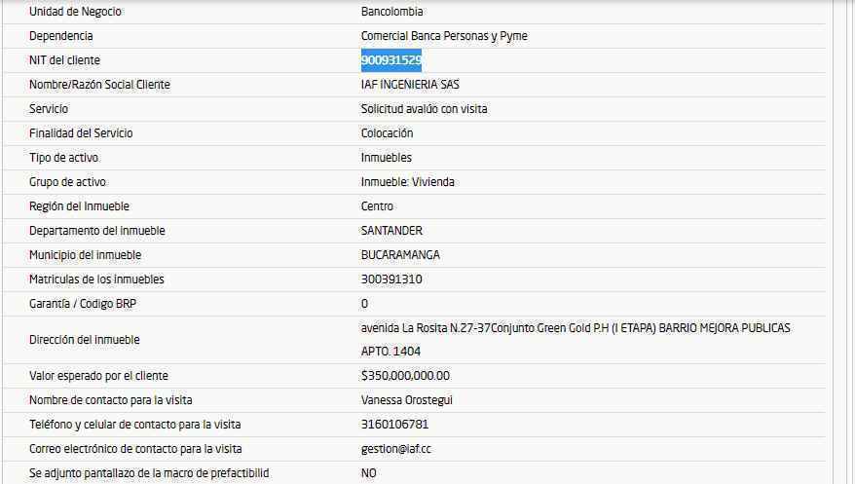The height and width of the screenshot is (484, 855).
Task: Click 'Solicitud avalúo con visita' service value
Action: coord(424,109)
